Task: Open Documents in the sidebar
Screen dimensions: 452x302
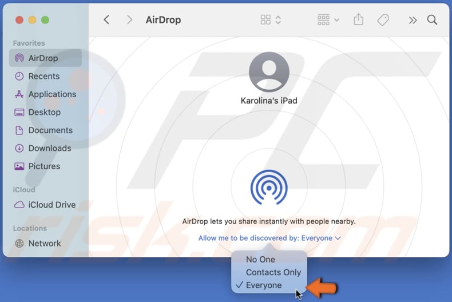Action: pos(46,130)
